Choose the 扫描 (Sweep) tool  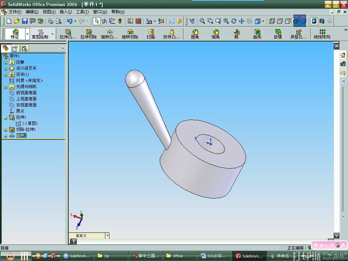tap(151, 34)
